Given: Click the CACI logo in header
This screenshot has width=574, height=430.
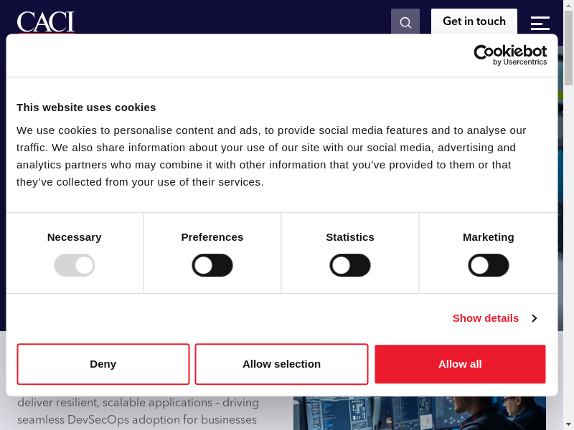Looking at the screenshot, I should 46,21.
